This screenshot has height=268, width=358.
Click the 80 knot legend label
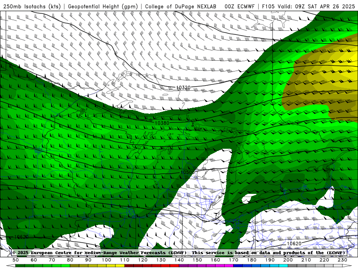point(70,260)
